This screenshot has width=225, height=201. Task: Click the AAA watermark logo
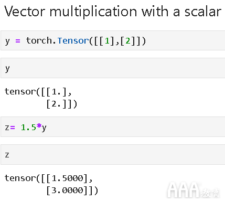[183, 190]
